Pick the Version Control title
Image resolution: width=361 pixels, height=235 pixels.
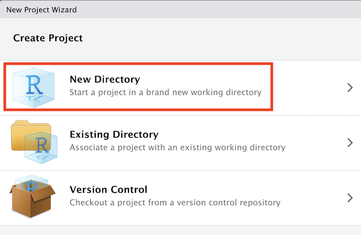coord(108,189)
